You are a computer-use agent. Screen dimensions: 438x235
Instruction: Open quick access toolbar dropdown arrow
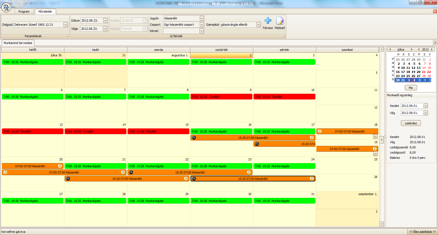click(19, 4)
